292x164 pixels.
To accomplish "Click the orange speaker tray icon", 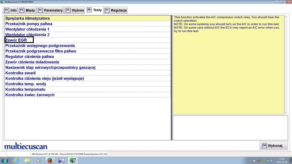I will (x=259, y=160).
